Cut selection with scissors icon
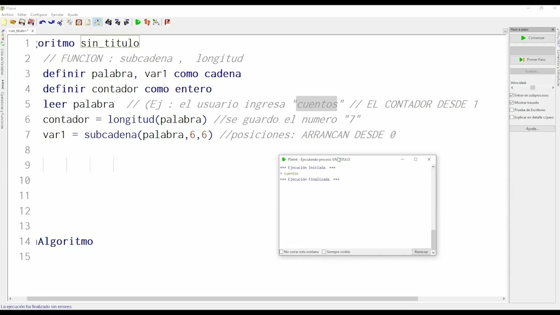Image resolution: width=560 pixels, height=315 pixels. (x=60, y=22)
